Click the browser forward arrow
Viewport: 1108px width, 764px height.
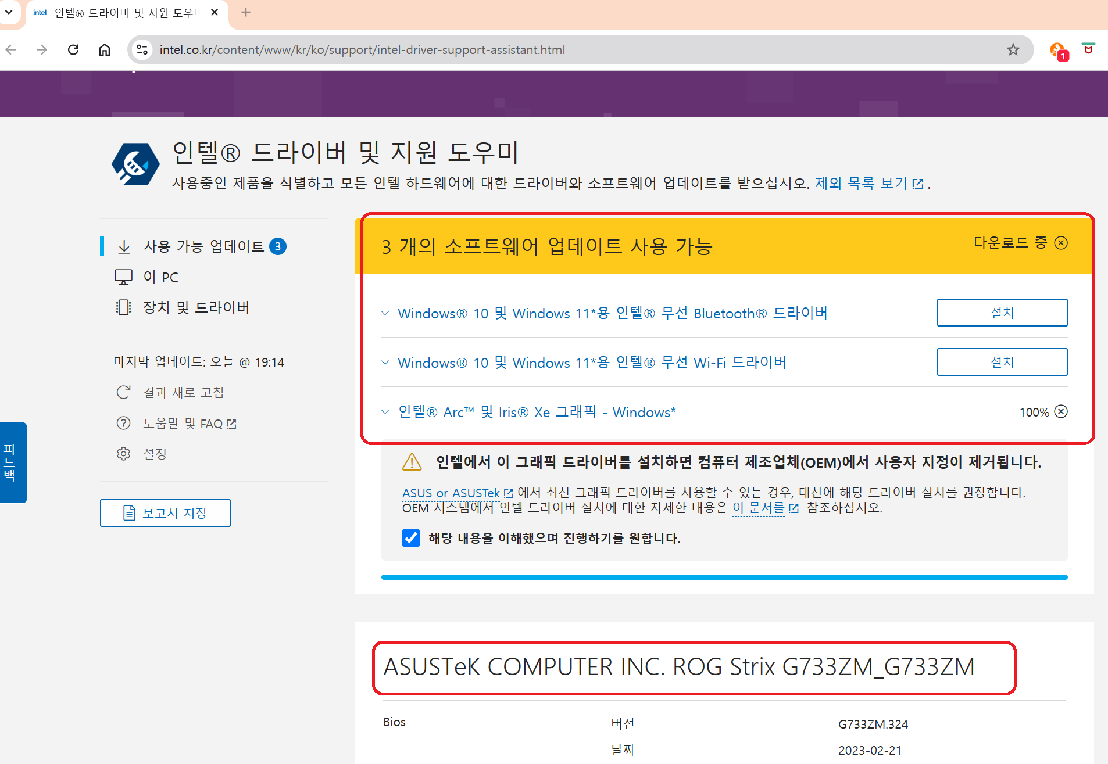tap(42, 50)
